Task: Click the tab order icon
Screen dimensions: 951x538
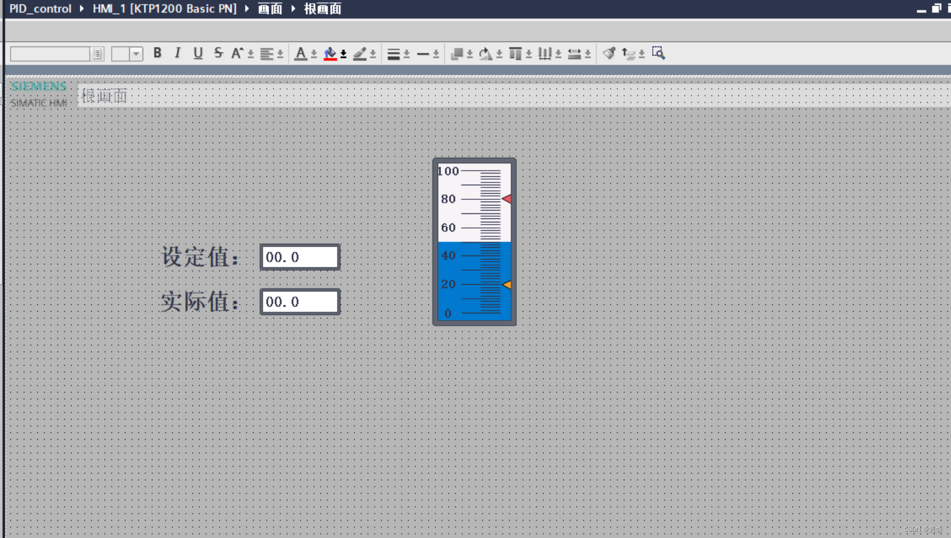Action: tap(629, 54)
